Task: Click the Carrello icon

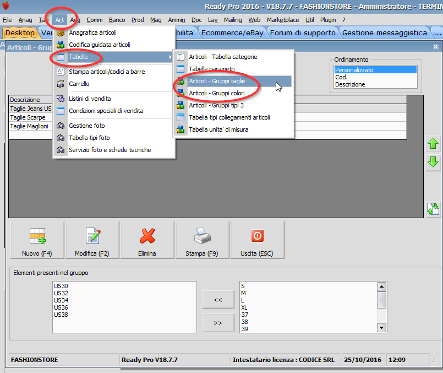Action: tap(61, 84)
